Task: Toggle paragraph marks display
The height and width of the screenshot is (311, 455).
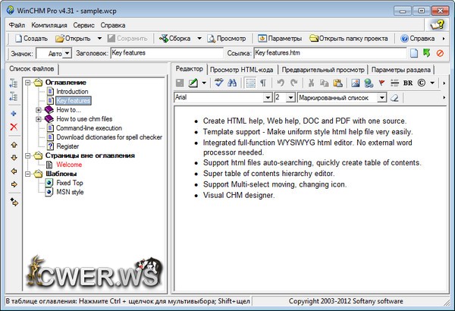Action: point(263,83)
